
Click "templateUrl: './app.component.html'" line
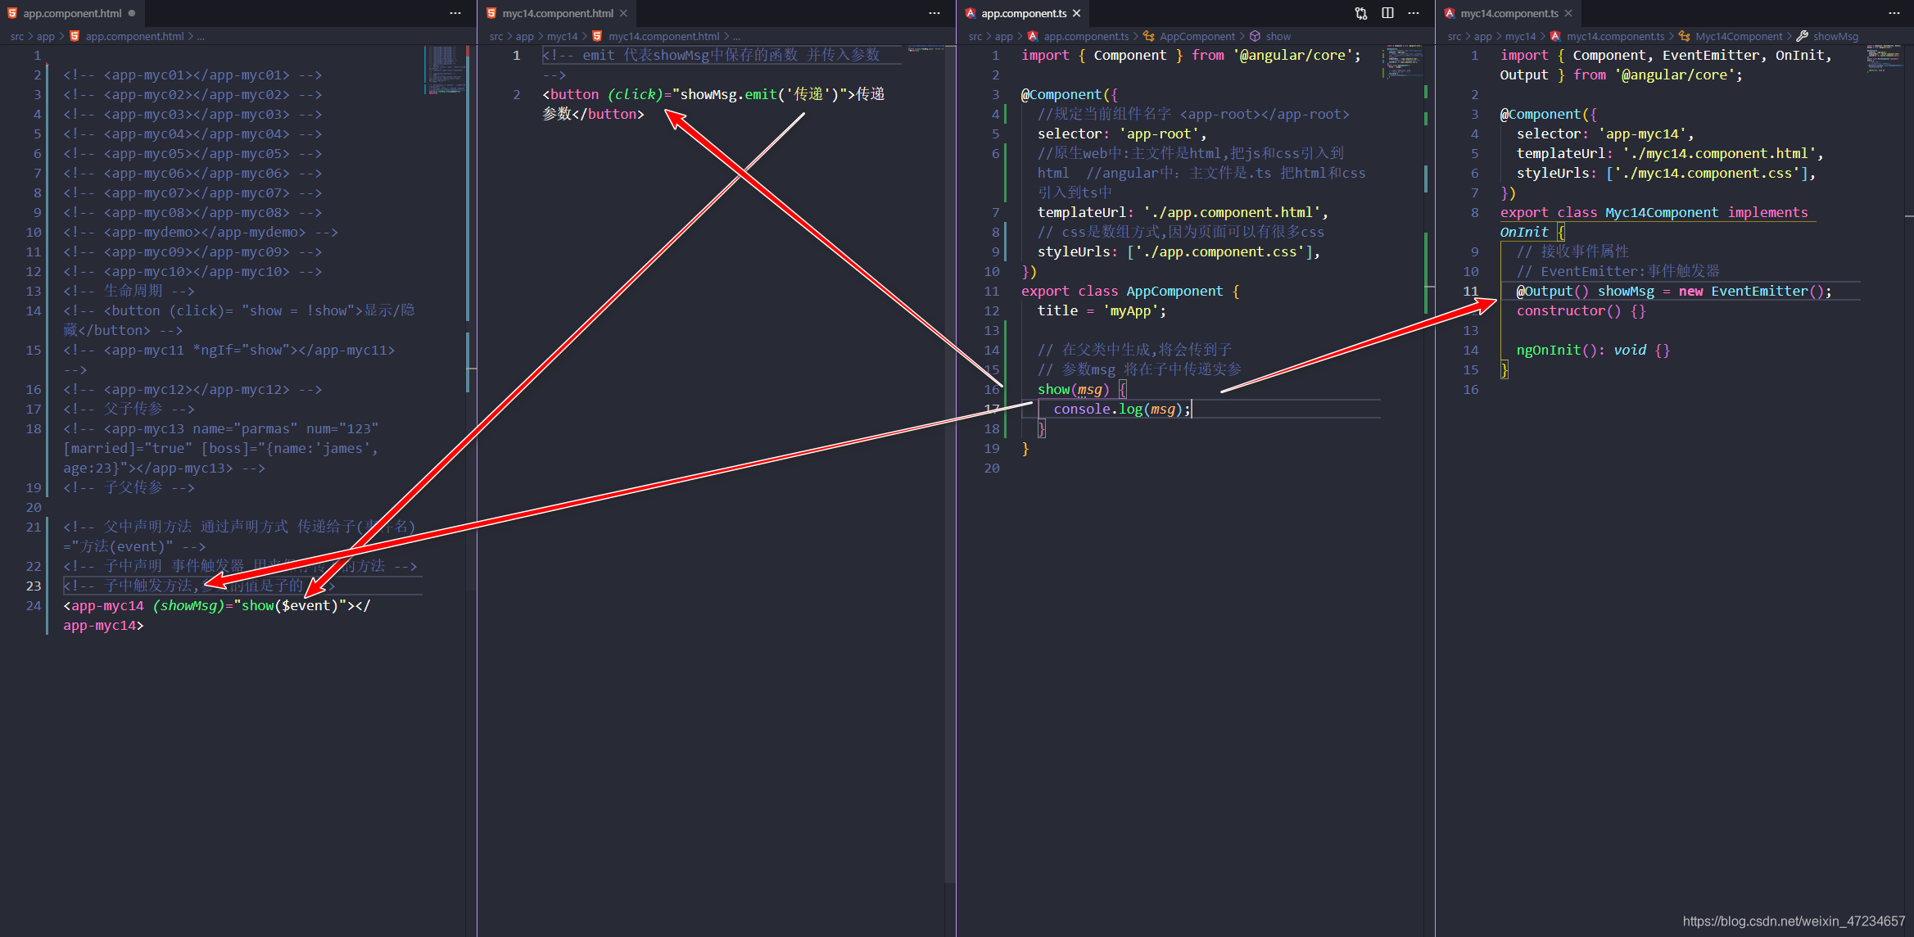[1183, 212]
